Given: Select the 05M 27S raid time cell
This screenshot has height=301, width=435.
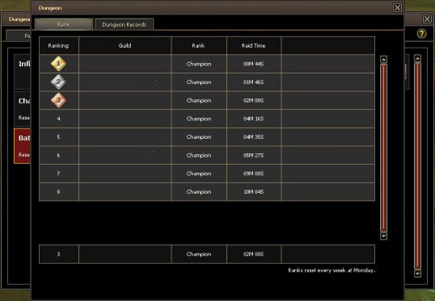Looking at the screenshot, I should click(254, 156).
